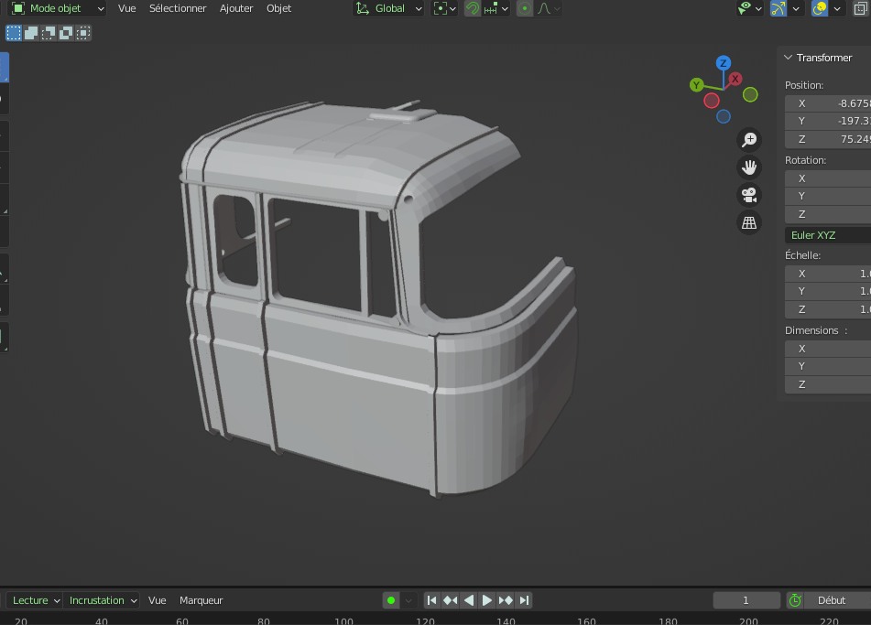Click the current frame number field
Screen dimensions: 871x625
[746, 600]
